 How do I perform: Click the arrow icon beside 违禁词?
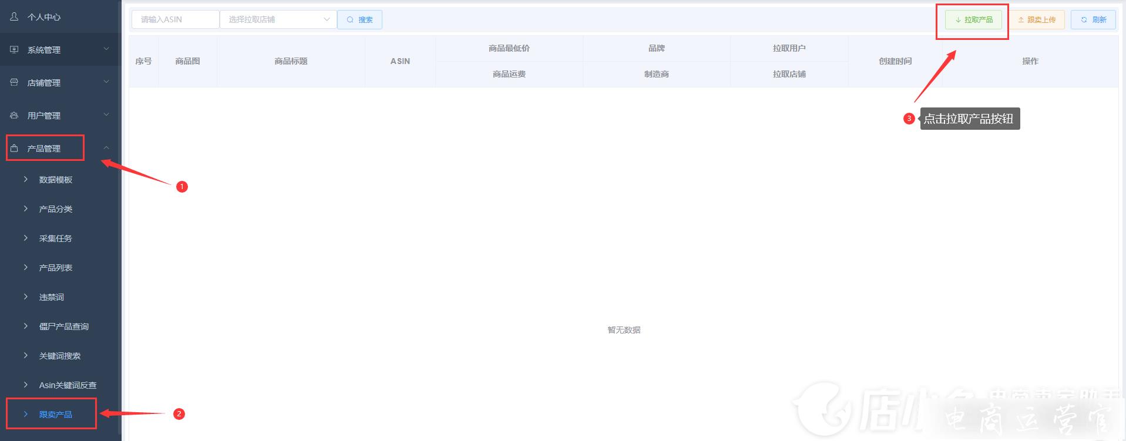pos(26,297)
